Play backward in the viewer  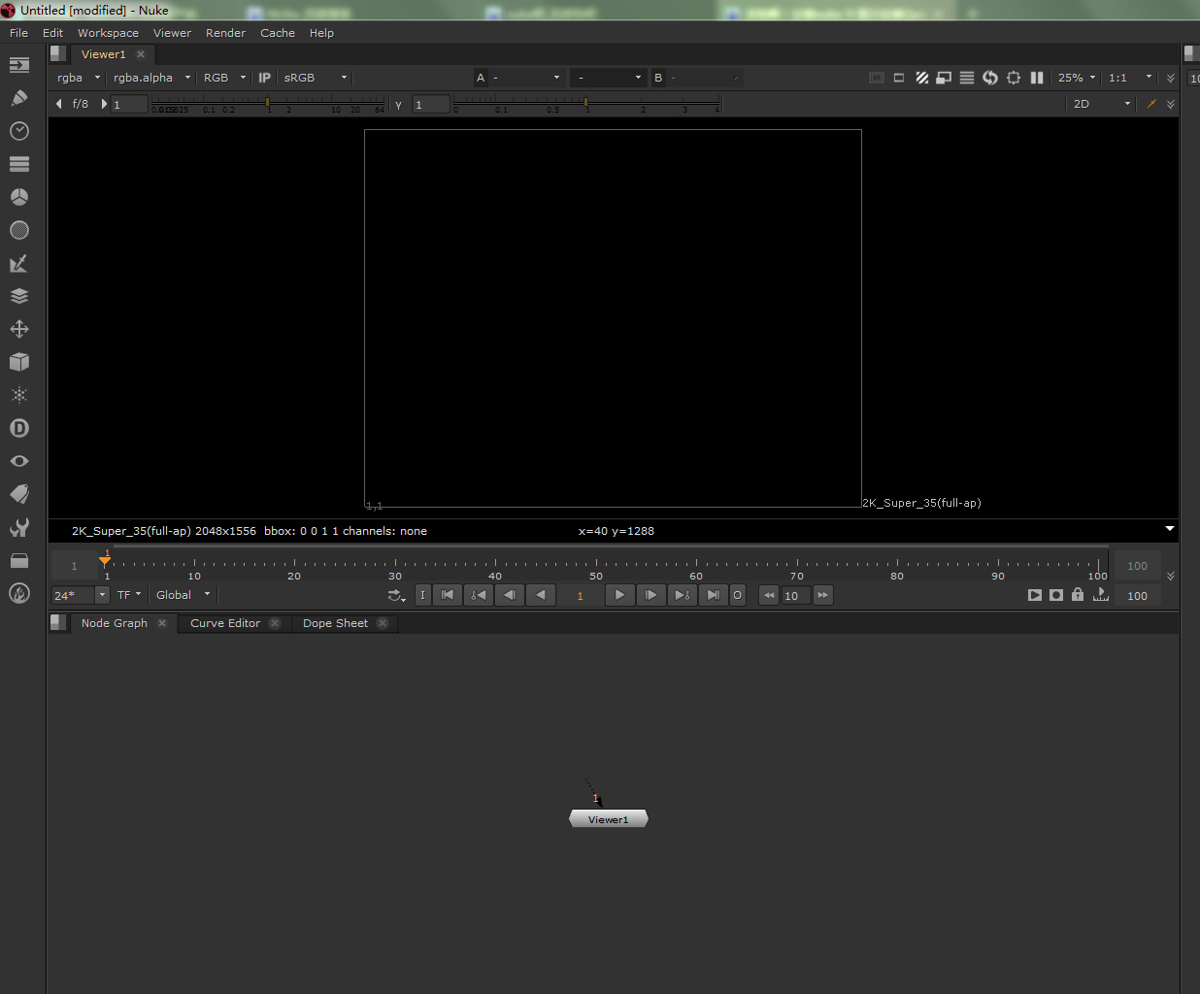541,595
